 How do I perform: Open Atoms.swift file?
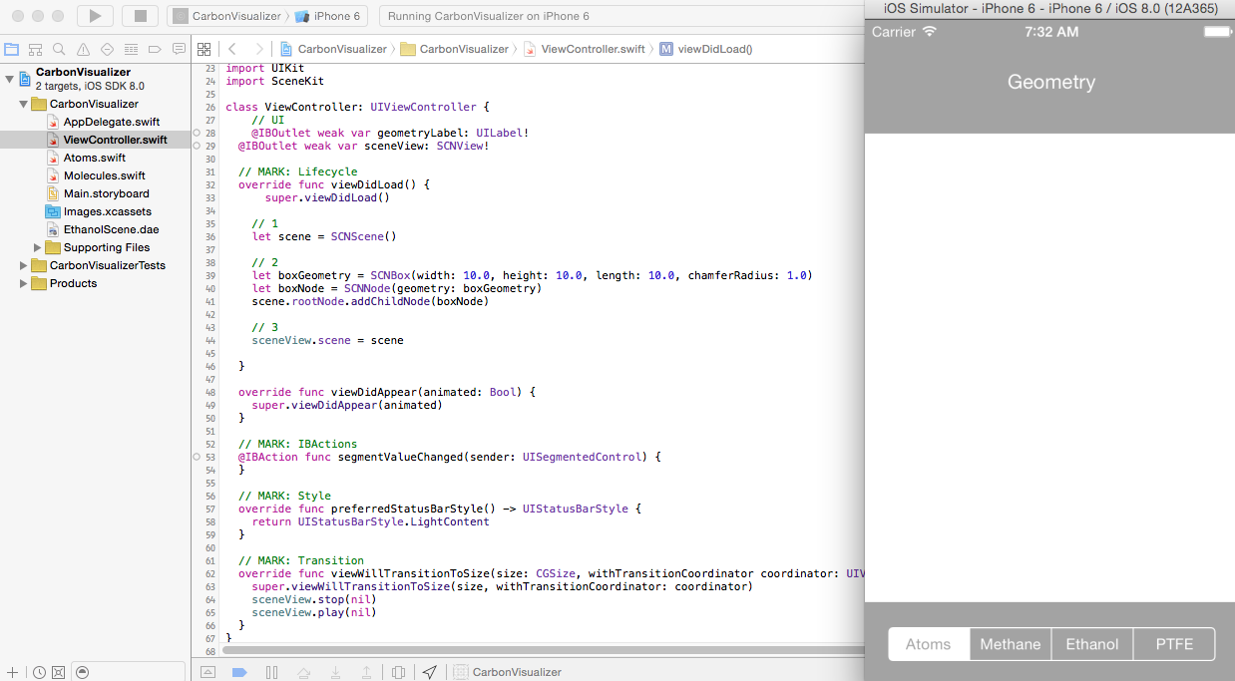94,158
